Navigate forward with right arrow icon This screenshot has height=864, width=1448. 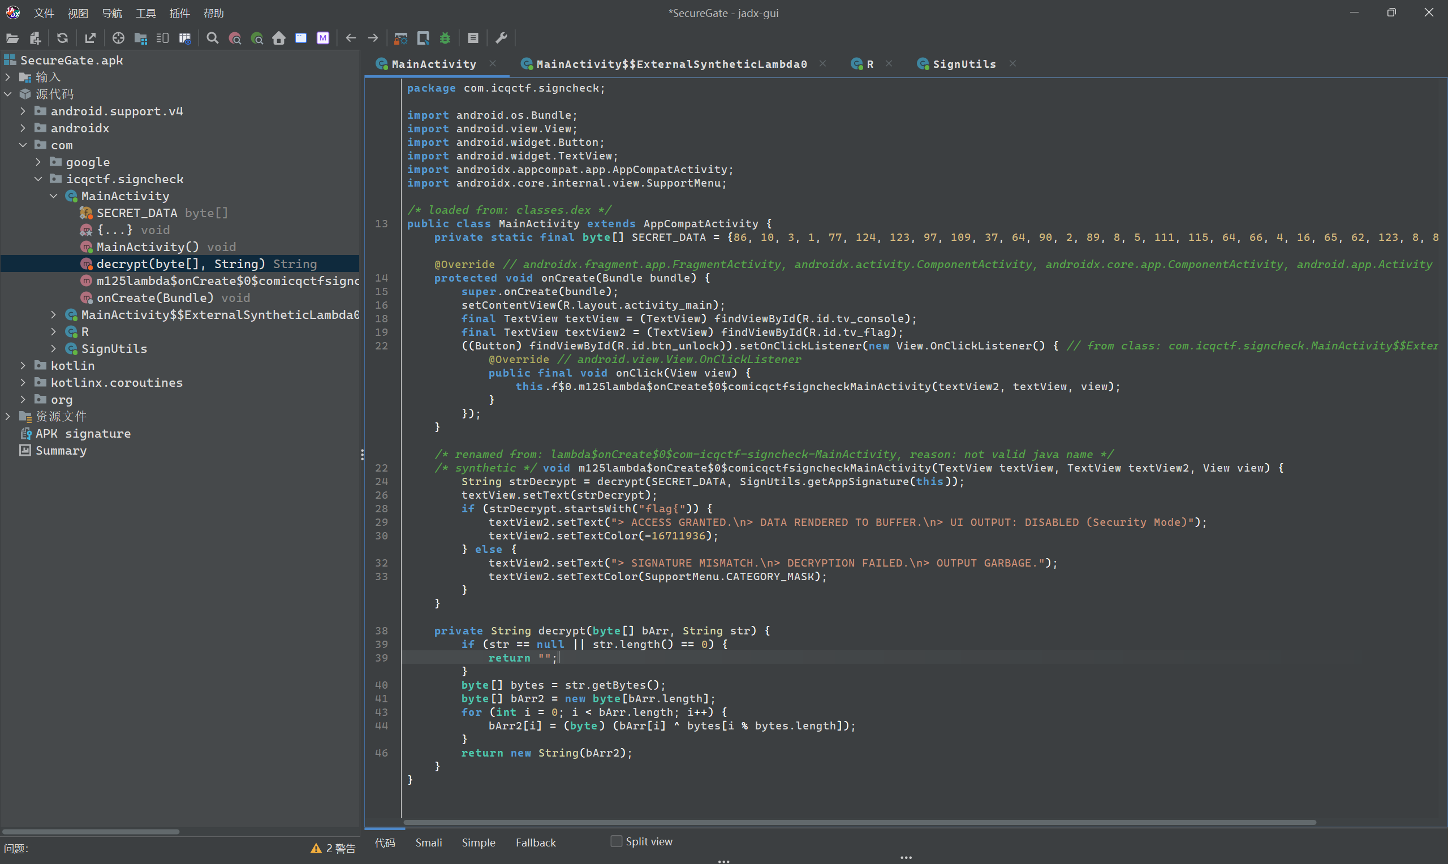click(373, 38)
